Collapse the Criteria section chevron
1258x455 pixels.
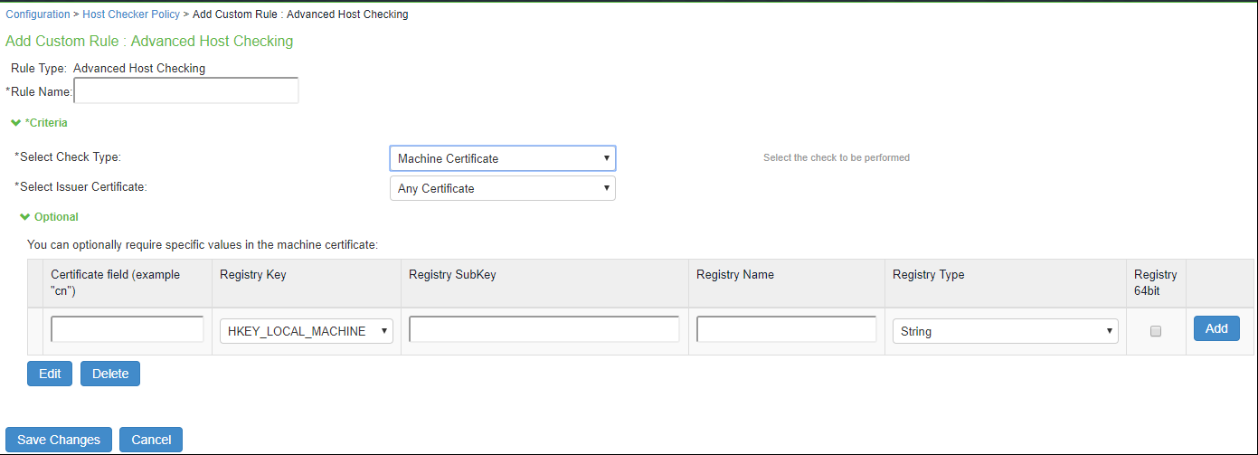point(15,122)
